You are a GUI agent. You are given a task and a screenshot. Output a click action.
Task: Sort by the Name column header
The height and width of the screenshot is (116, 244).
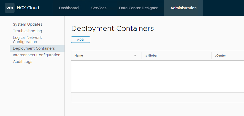(79, 56)
